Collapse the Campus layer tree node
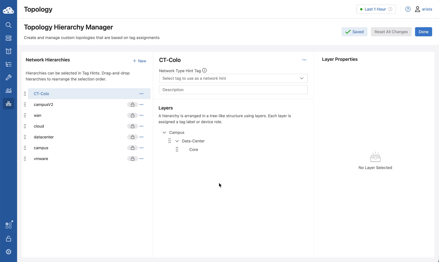The width and height of the screenshot is (439, 262). 164,132
